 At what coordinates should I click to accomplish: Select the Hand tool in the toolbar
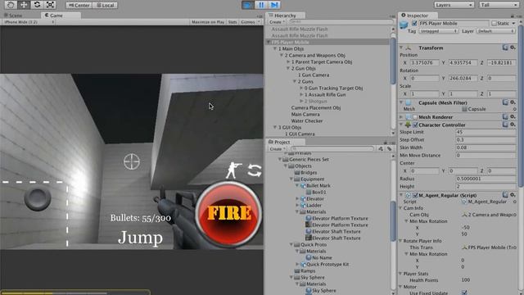coord(11,5)
